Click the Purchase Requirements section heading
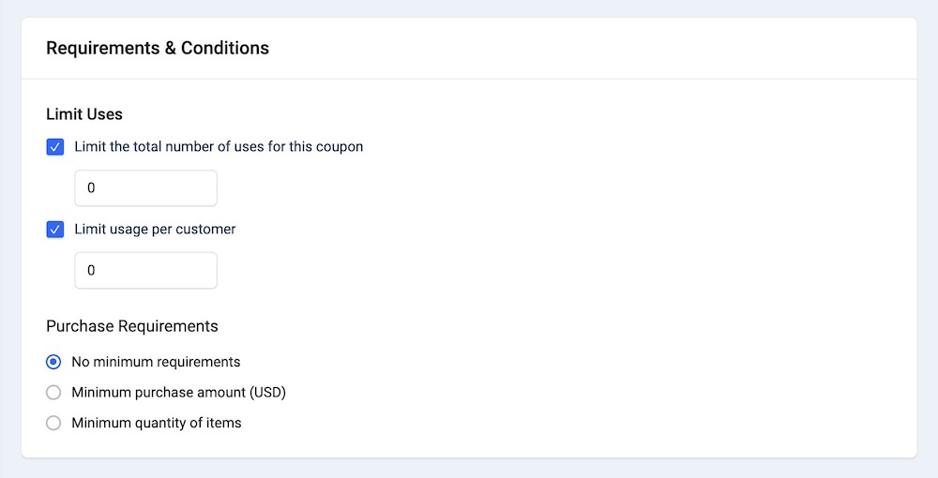This screenshot has height=478, width=938. point(132,326)
